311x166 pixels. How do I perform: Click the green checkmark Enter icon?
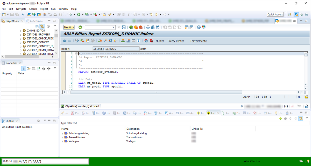[80, 27]
